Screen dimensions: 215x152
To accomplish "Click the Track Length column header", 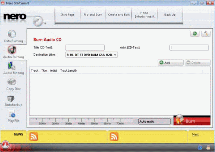I will pos(69,71).
